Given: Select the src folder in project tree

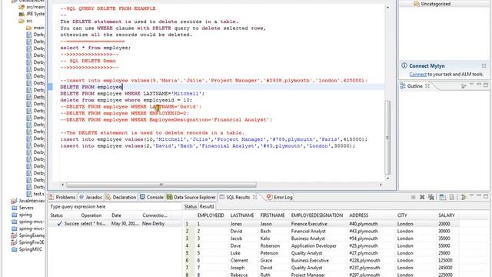Looking at the screenshot, I should pos(25,21).
